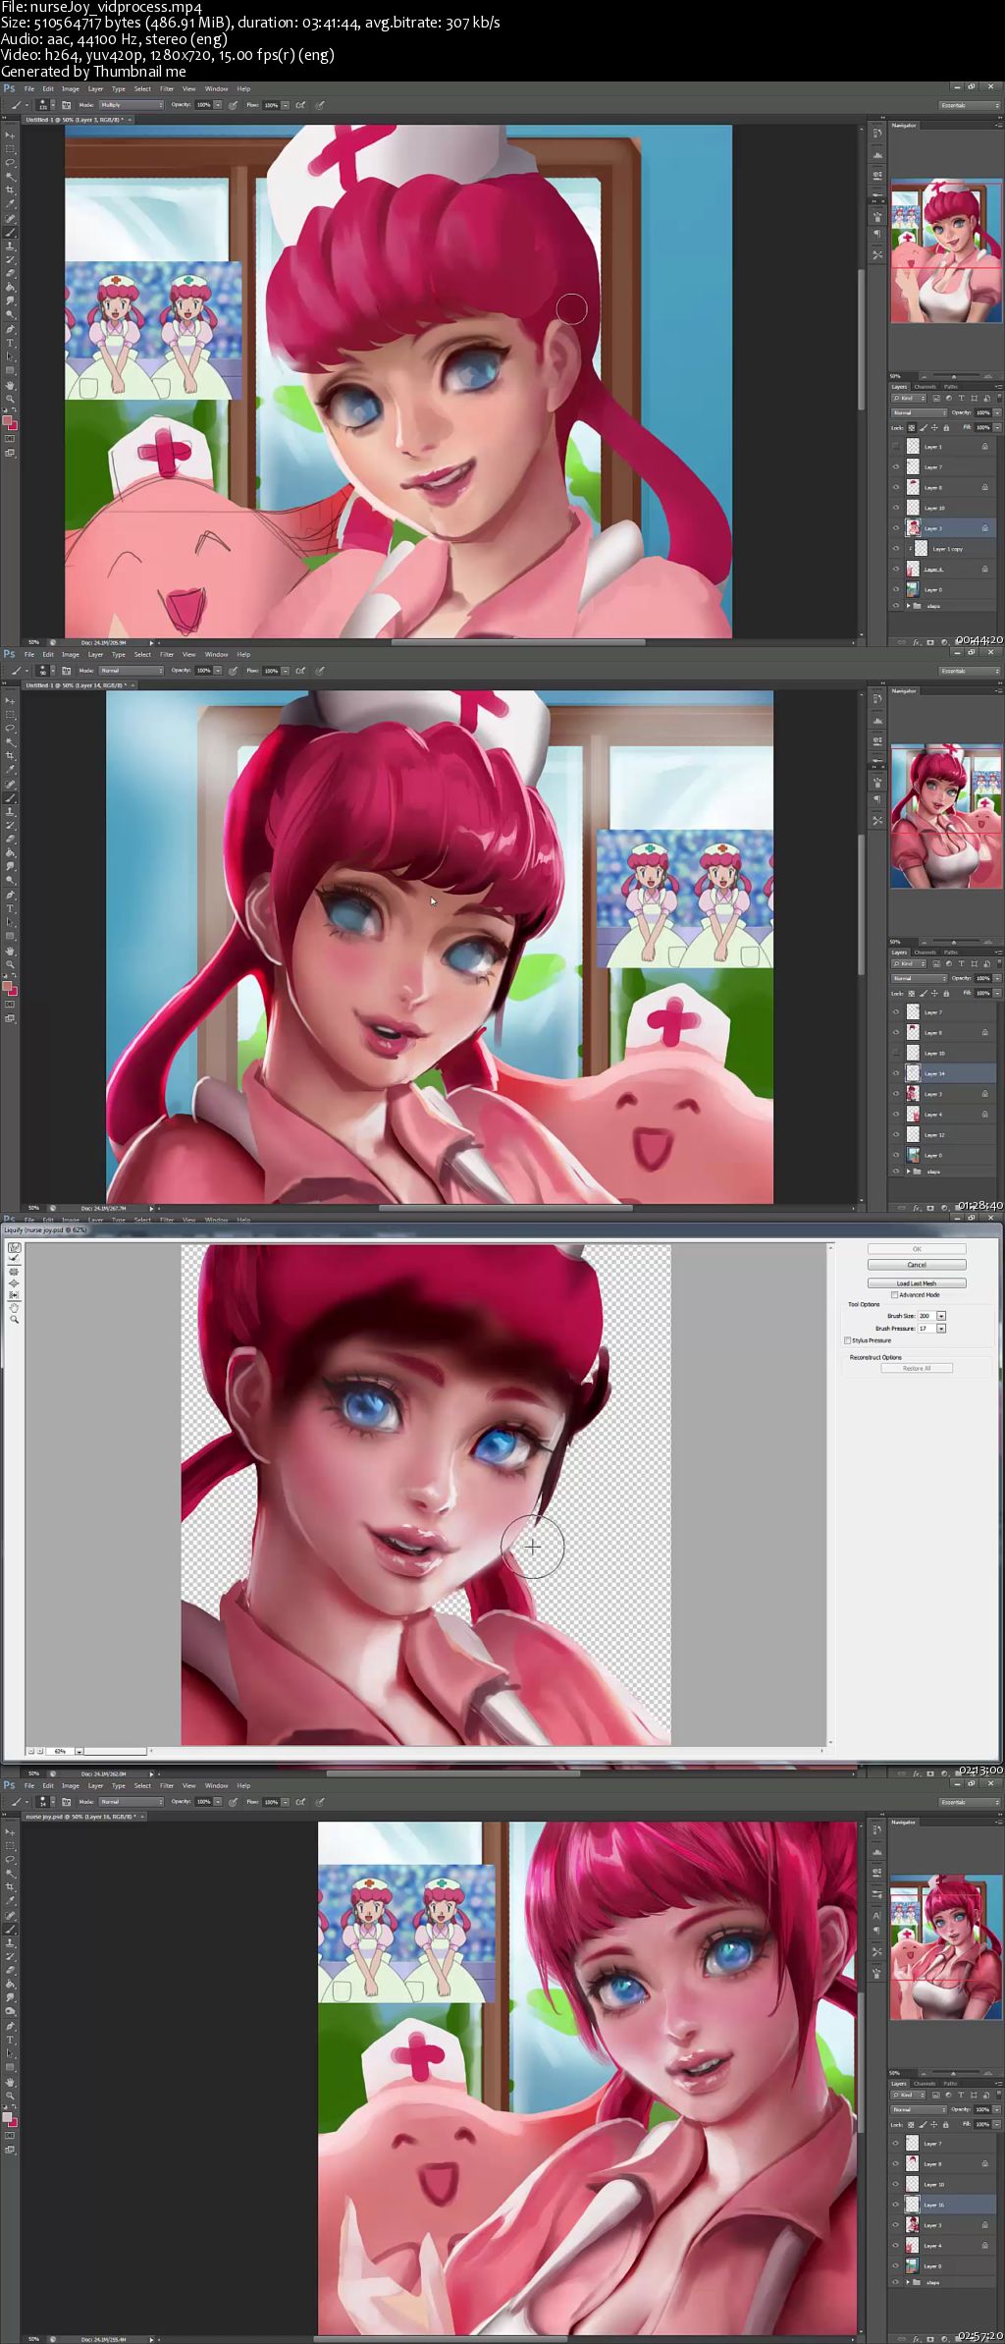Click the lock icon on Layer 1
The height and width of the screenshot is (2344, 1005).
coord(985,447)
